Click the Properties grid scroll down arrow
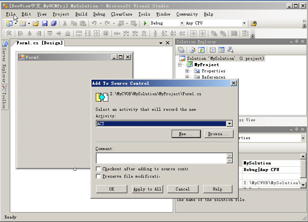The width and height of the screenshot is (308, 222). 303,185
